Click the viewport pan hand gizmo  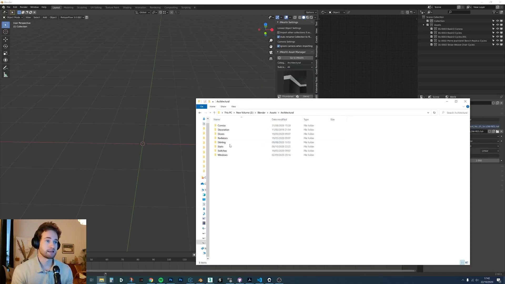pos(271,47)
